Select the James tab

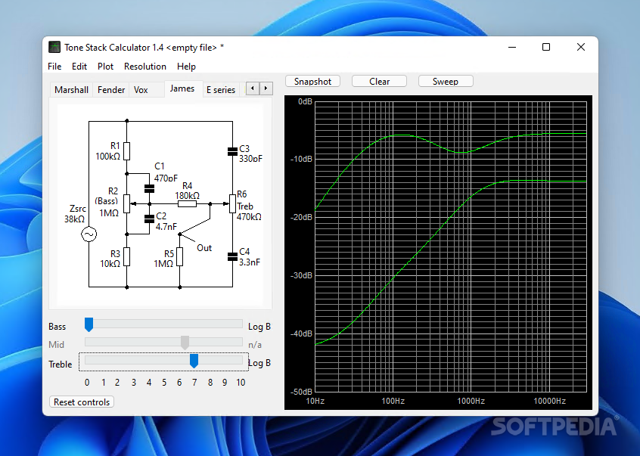pos(182,88)
